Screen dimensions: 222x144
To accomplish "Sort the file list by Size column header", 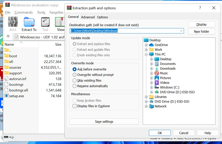I will [x=51, y=44].
